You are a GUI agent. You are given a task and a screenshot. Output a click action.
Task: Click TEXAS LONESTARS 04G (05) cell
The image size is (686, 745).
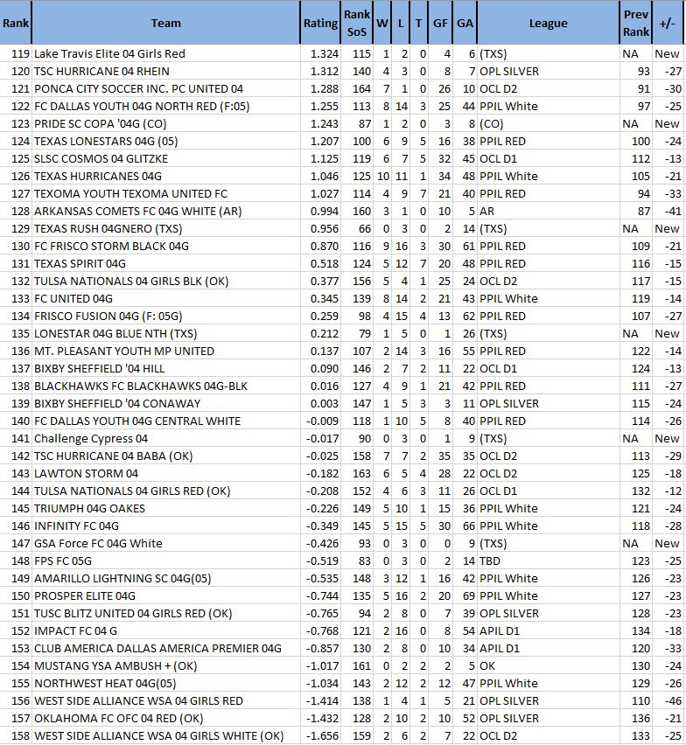166,141
